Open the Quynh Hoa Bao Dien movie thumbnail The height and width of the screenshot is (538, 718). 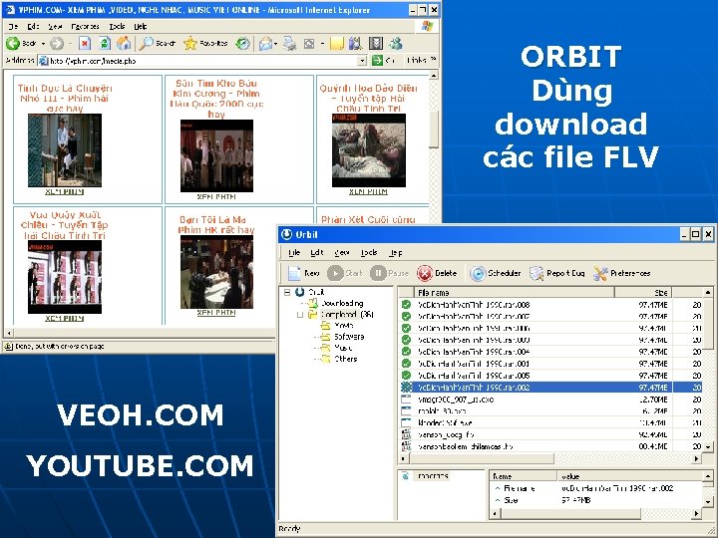point(369,150)
